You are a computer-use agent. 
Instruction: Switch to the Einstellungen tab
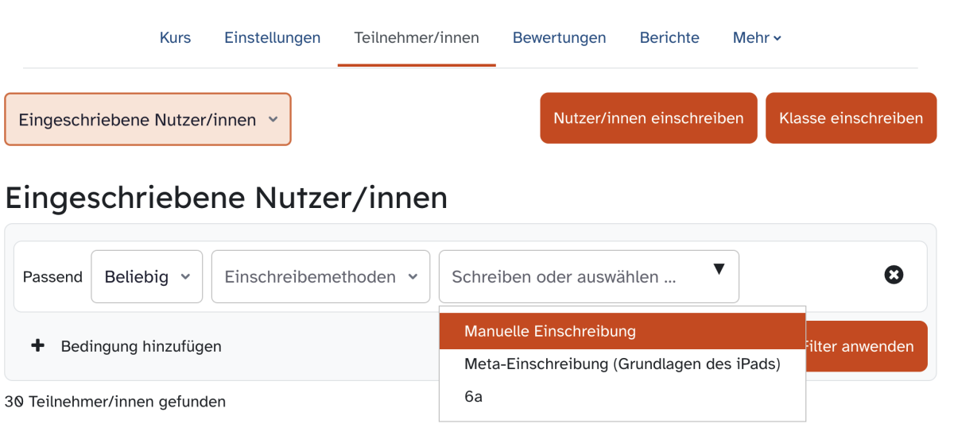pyautogui.click(x=272, y=37)
